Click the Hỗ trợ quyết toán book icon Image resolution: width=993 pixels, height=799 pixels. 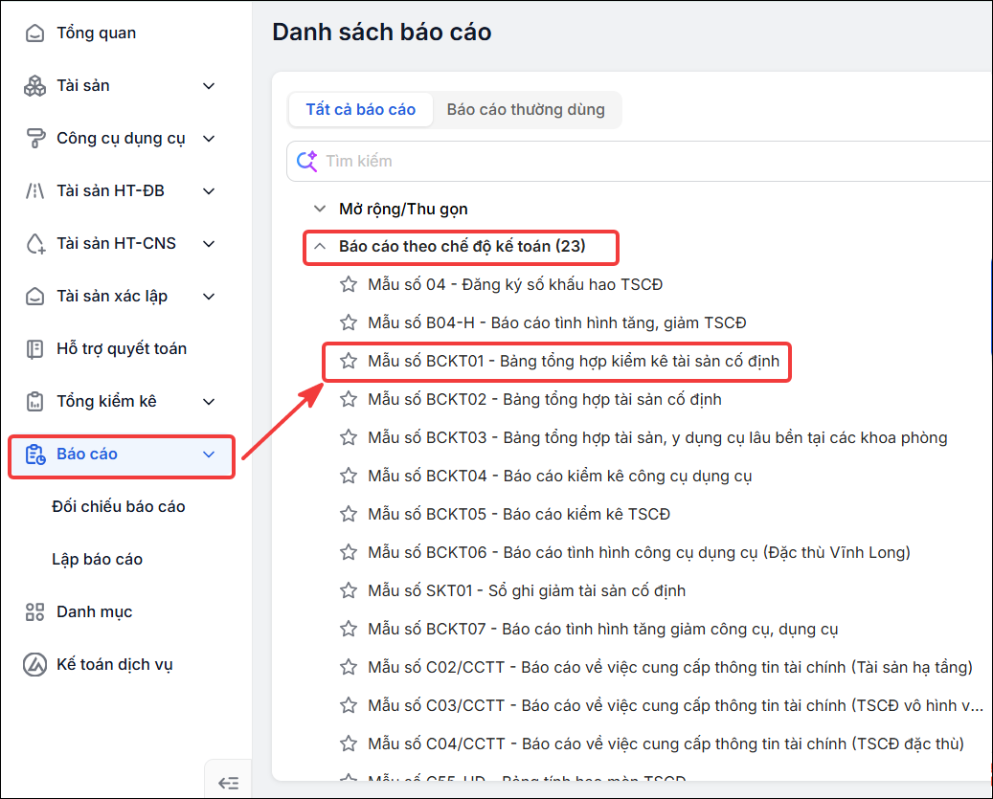(34, 348)
